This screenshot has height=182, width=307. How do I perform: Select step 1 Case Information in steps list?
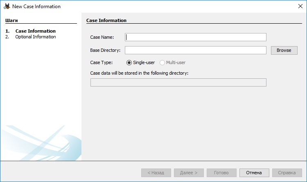(35, 31)
